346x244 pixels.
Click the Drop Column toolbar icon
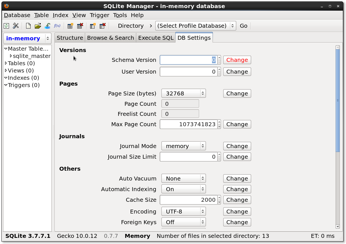pos(103,26)
